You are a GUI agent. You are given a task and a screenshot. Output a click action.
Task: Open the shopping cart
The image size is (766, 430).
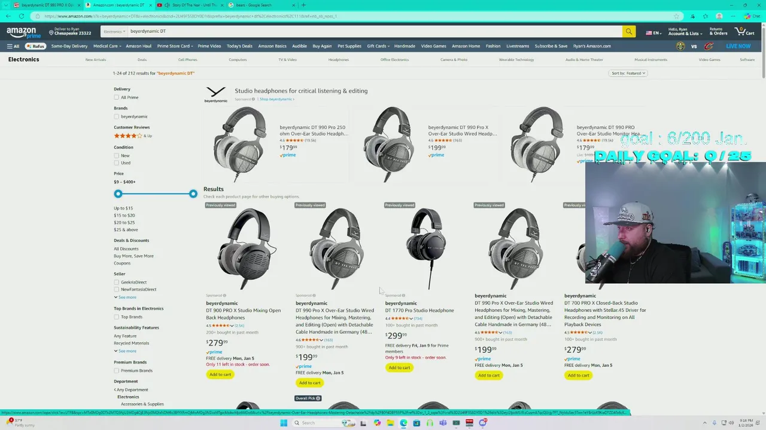point(745,31)
